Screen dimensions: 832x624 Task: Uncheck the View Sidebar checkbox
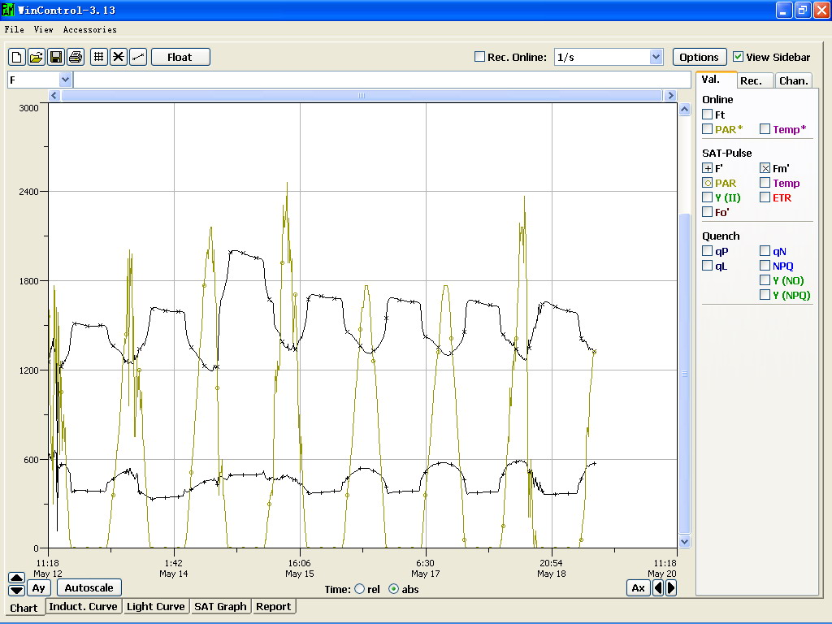point(738,57)
